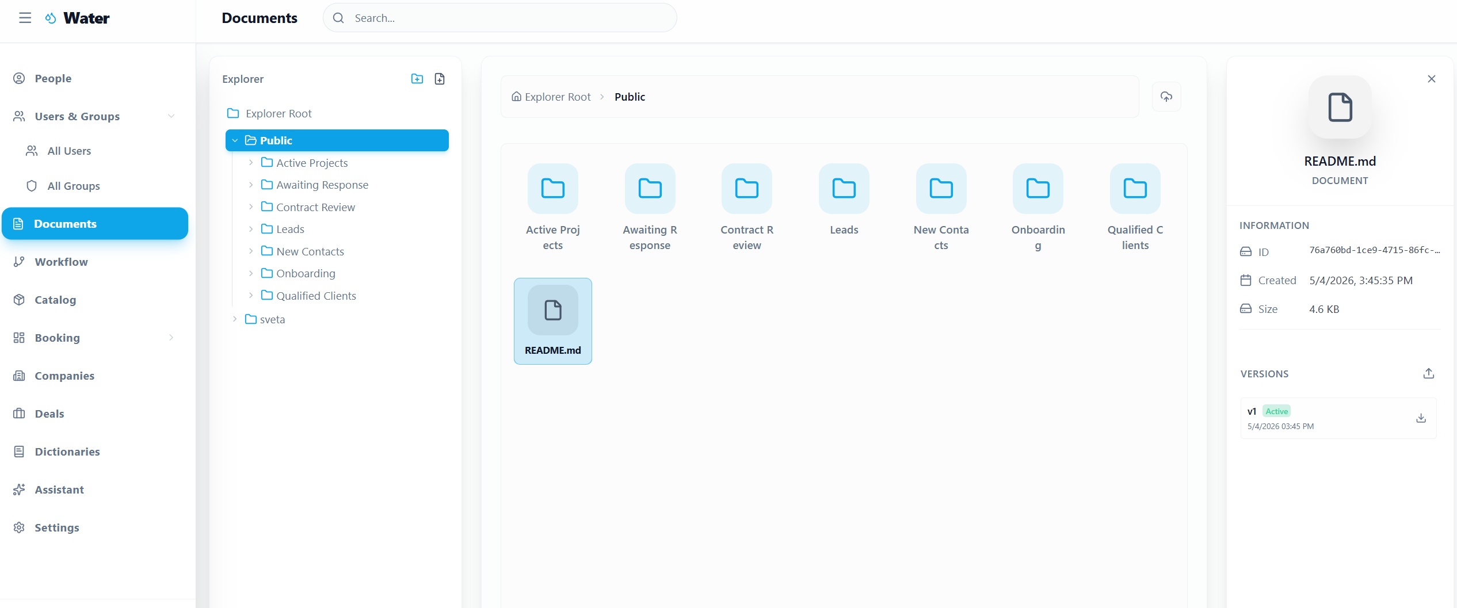Viewport: 1457px width, 608px height.
Task: Open the Onboarding folder tile
Action: click(x=1038, y=208)
